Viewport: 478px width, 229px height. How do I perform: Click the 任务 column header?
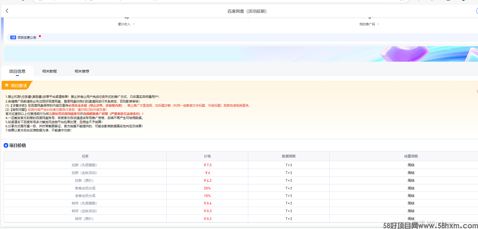point(85,156)
